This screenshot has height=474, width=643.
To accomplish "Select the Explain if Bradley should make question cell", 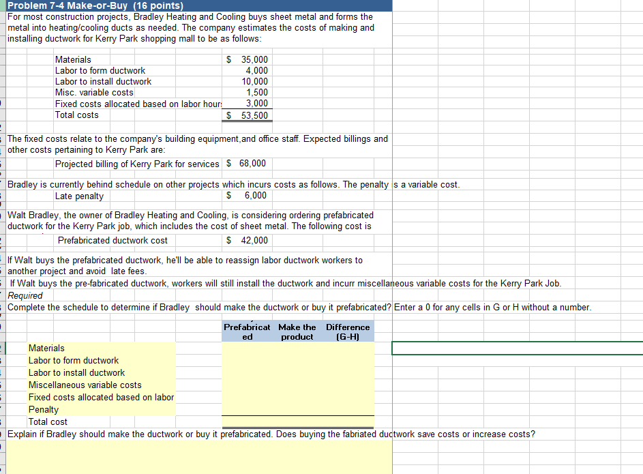I will click(x=205, y=434).
